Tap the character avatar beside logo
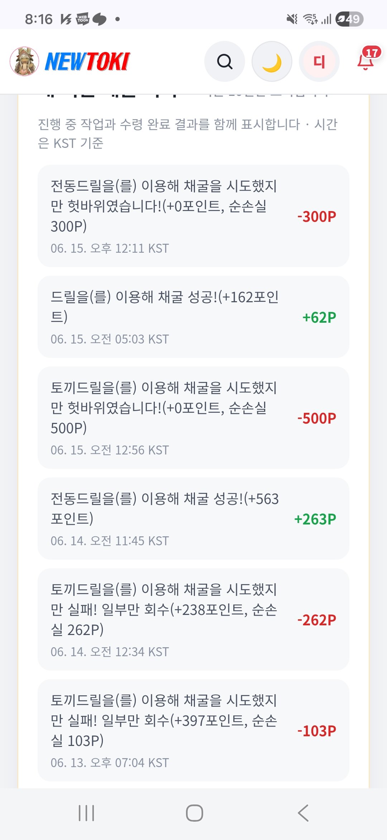387x840 pixels. [x=24, y=61]
